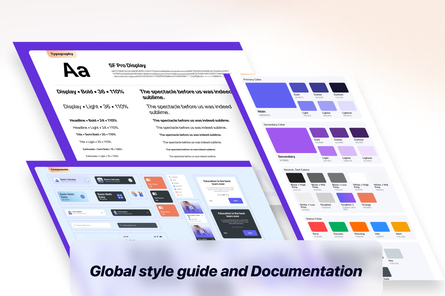Select the Warning status color swatch
445x296 pixels.
[359, 227]
